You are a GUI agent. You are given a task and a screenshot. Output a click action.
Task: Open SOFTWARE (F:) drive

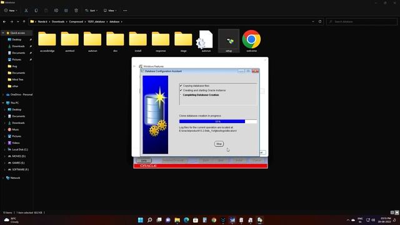click(x=20, y=169)
